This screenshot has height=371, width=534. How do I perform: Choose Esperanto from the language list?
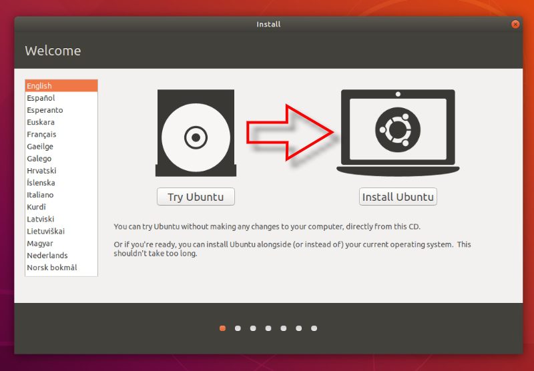61,110
